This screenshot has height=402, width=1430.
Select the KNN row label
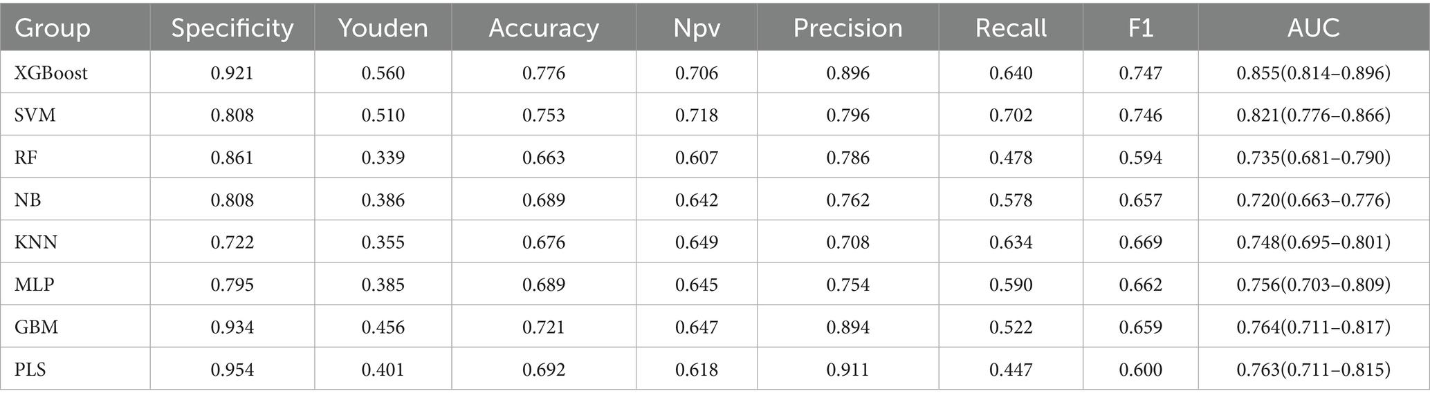(36, 242)
